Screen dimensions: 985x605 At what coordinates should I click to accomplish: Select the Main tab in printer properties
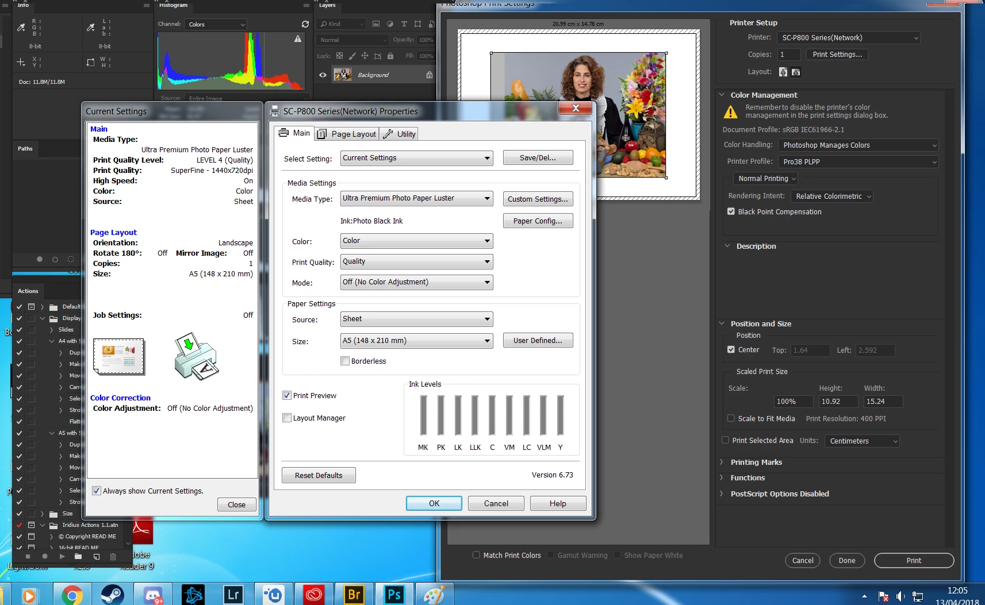point(294,133)
